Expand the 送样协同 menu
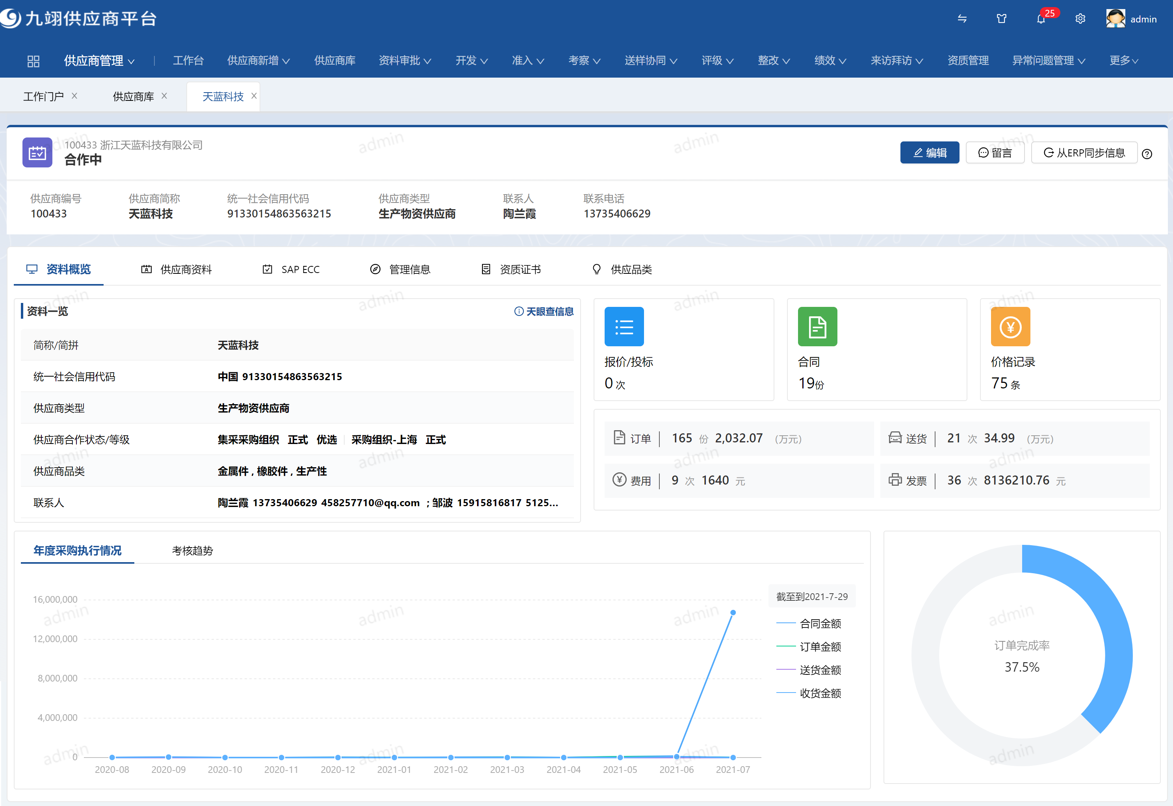The height and width of the screenshot is (806, 1173). 651,61
